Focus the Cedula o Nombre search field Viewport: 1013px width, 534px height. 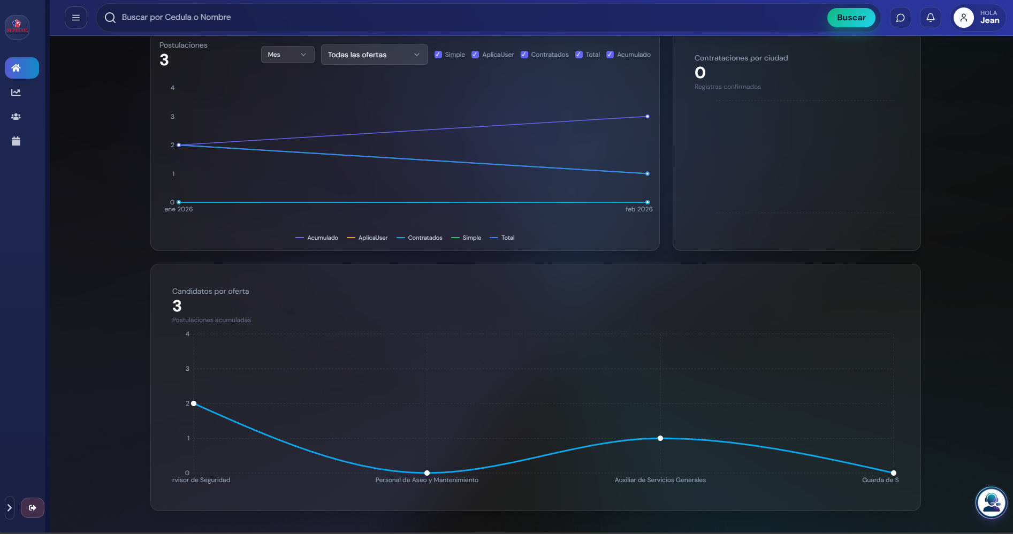click(x=428, y=18)
